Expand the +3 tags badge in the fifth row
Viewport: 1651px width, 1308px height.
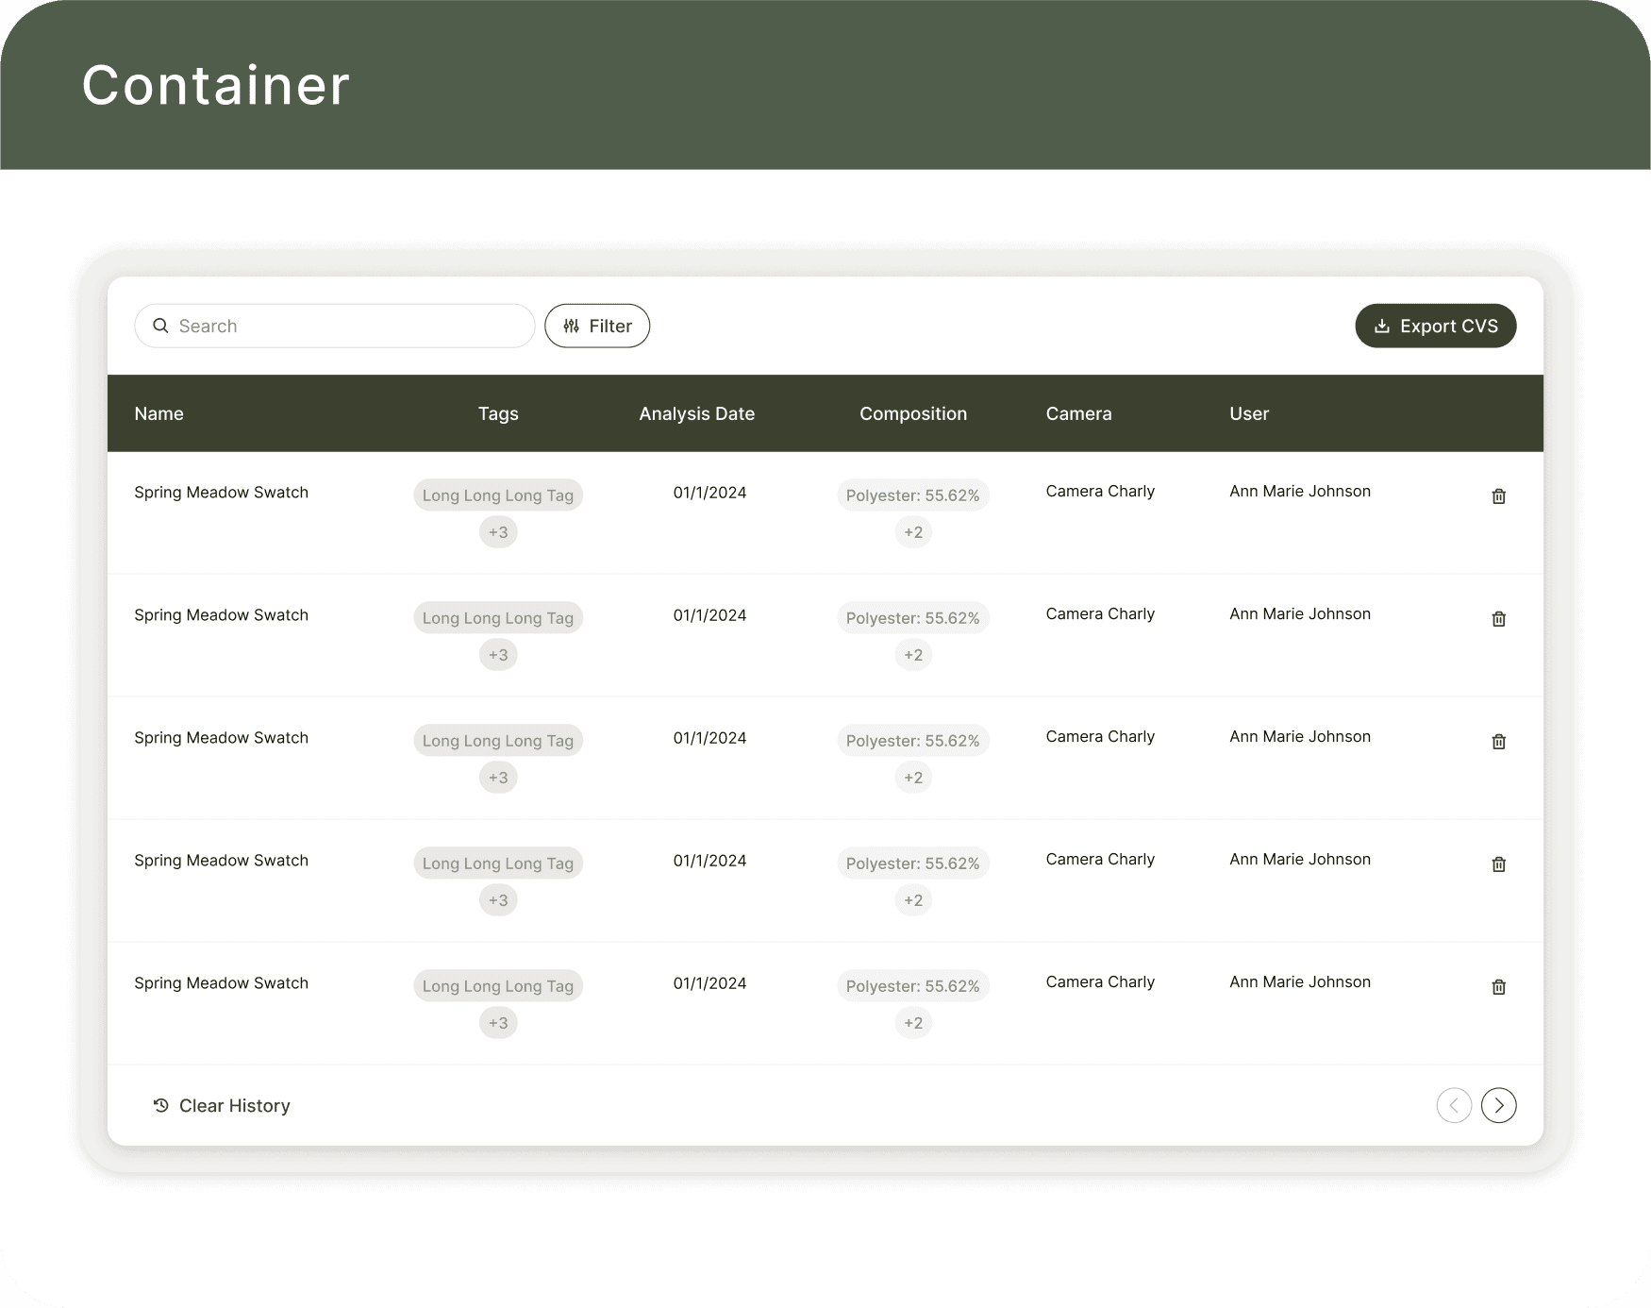(498, 1023)
